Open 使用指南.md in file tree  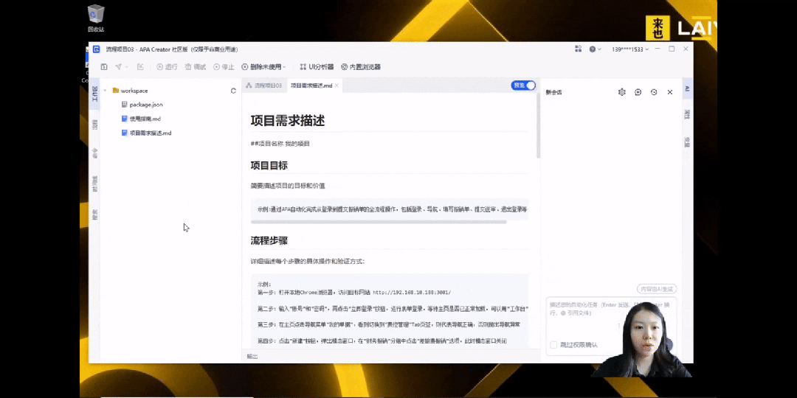141,119
